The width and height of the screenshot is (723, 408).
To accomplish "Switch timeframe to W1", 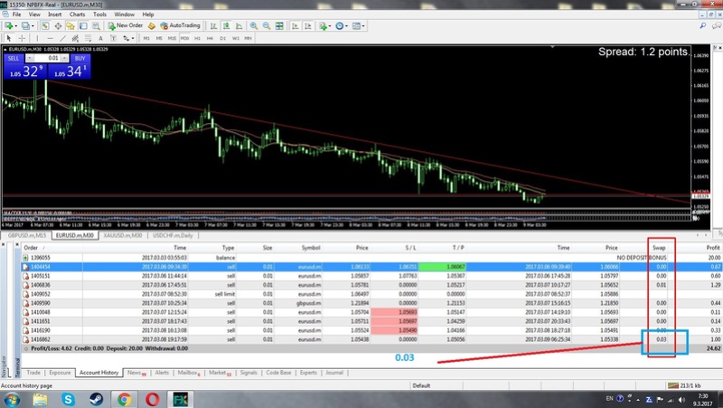I will point(236,38).
